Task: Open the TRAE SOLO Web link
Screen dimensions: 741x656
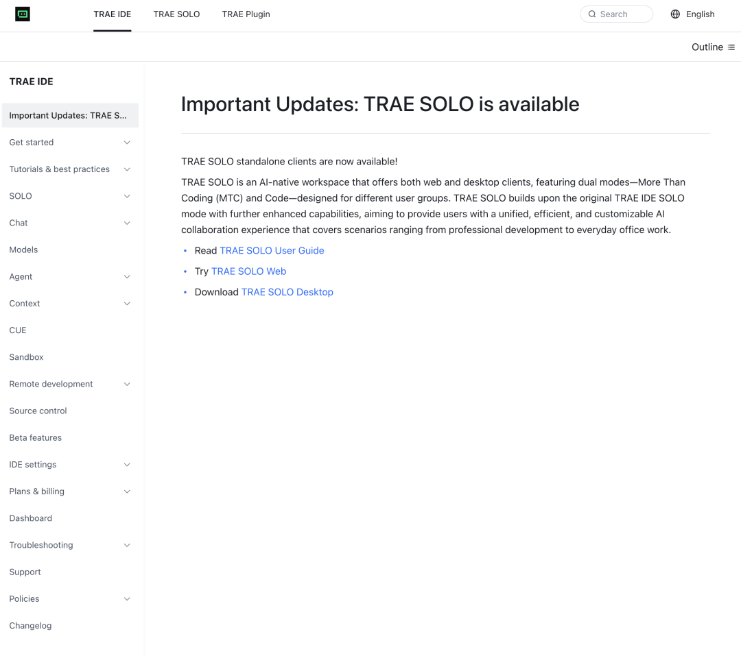Action: [248, 271]
